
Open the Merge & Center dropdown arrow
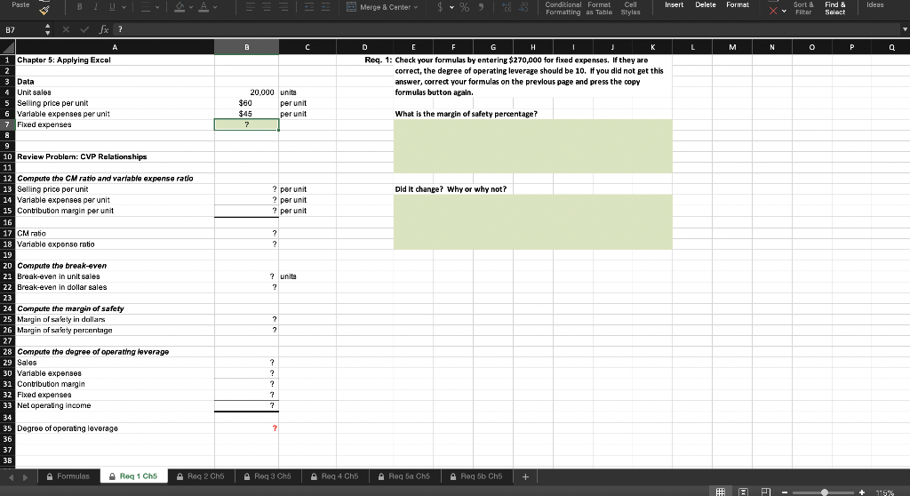[416, 7]
